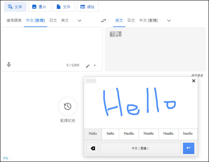This screenshot has height=162, width=209.
Task: Switch to the 文件 document mode tab
Action: pos(64,7)
